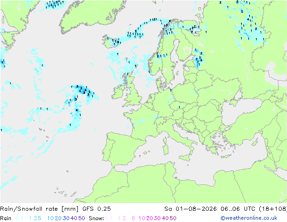
Task: Select Rain legend value 5
Action: click(39, 218)
